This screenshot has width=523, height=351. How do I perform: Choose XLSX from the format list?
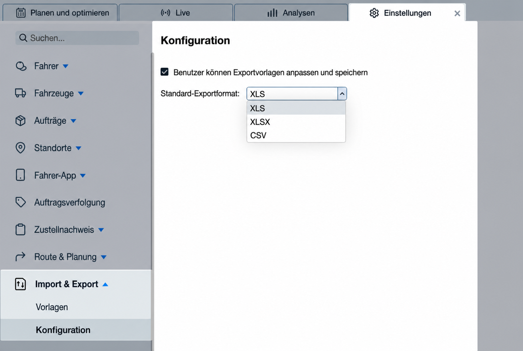[x=296, y=122]
